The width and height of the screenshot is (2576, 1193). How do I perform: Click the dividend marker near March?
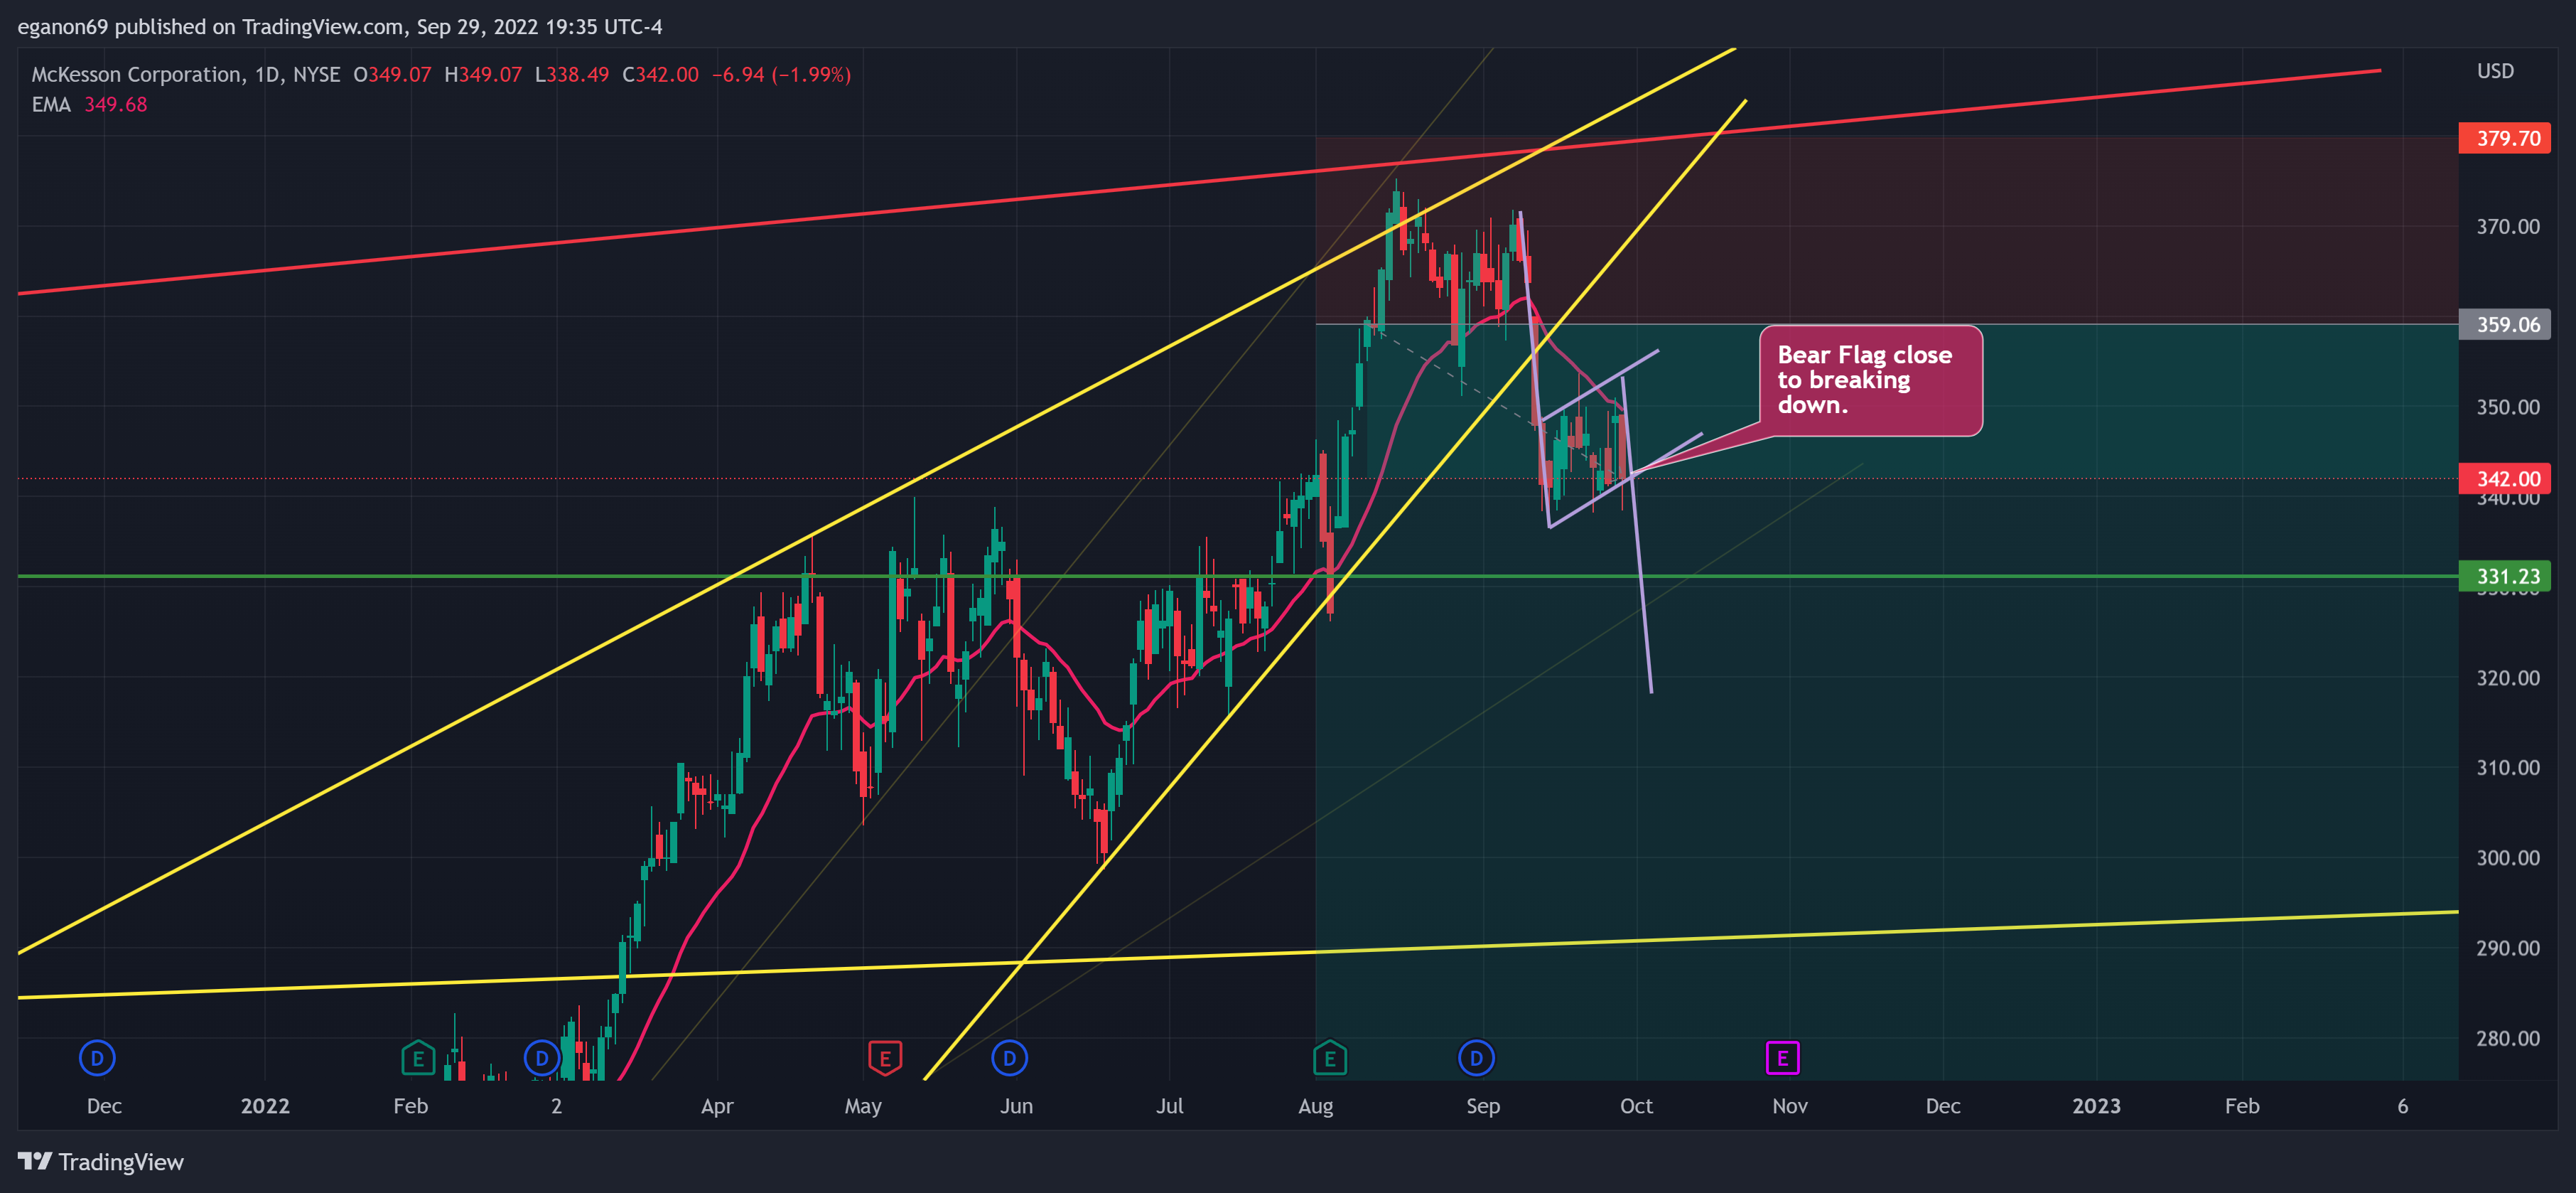(542, 1058)
